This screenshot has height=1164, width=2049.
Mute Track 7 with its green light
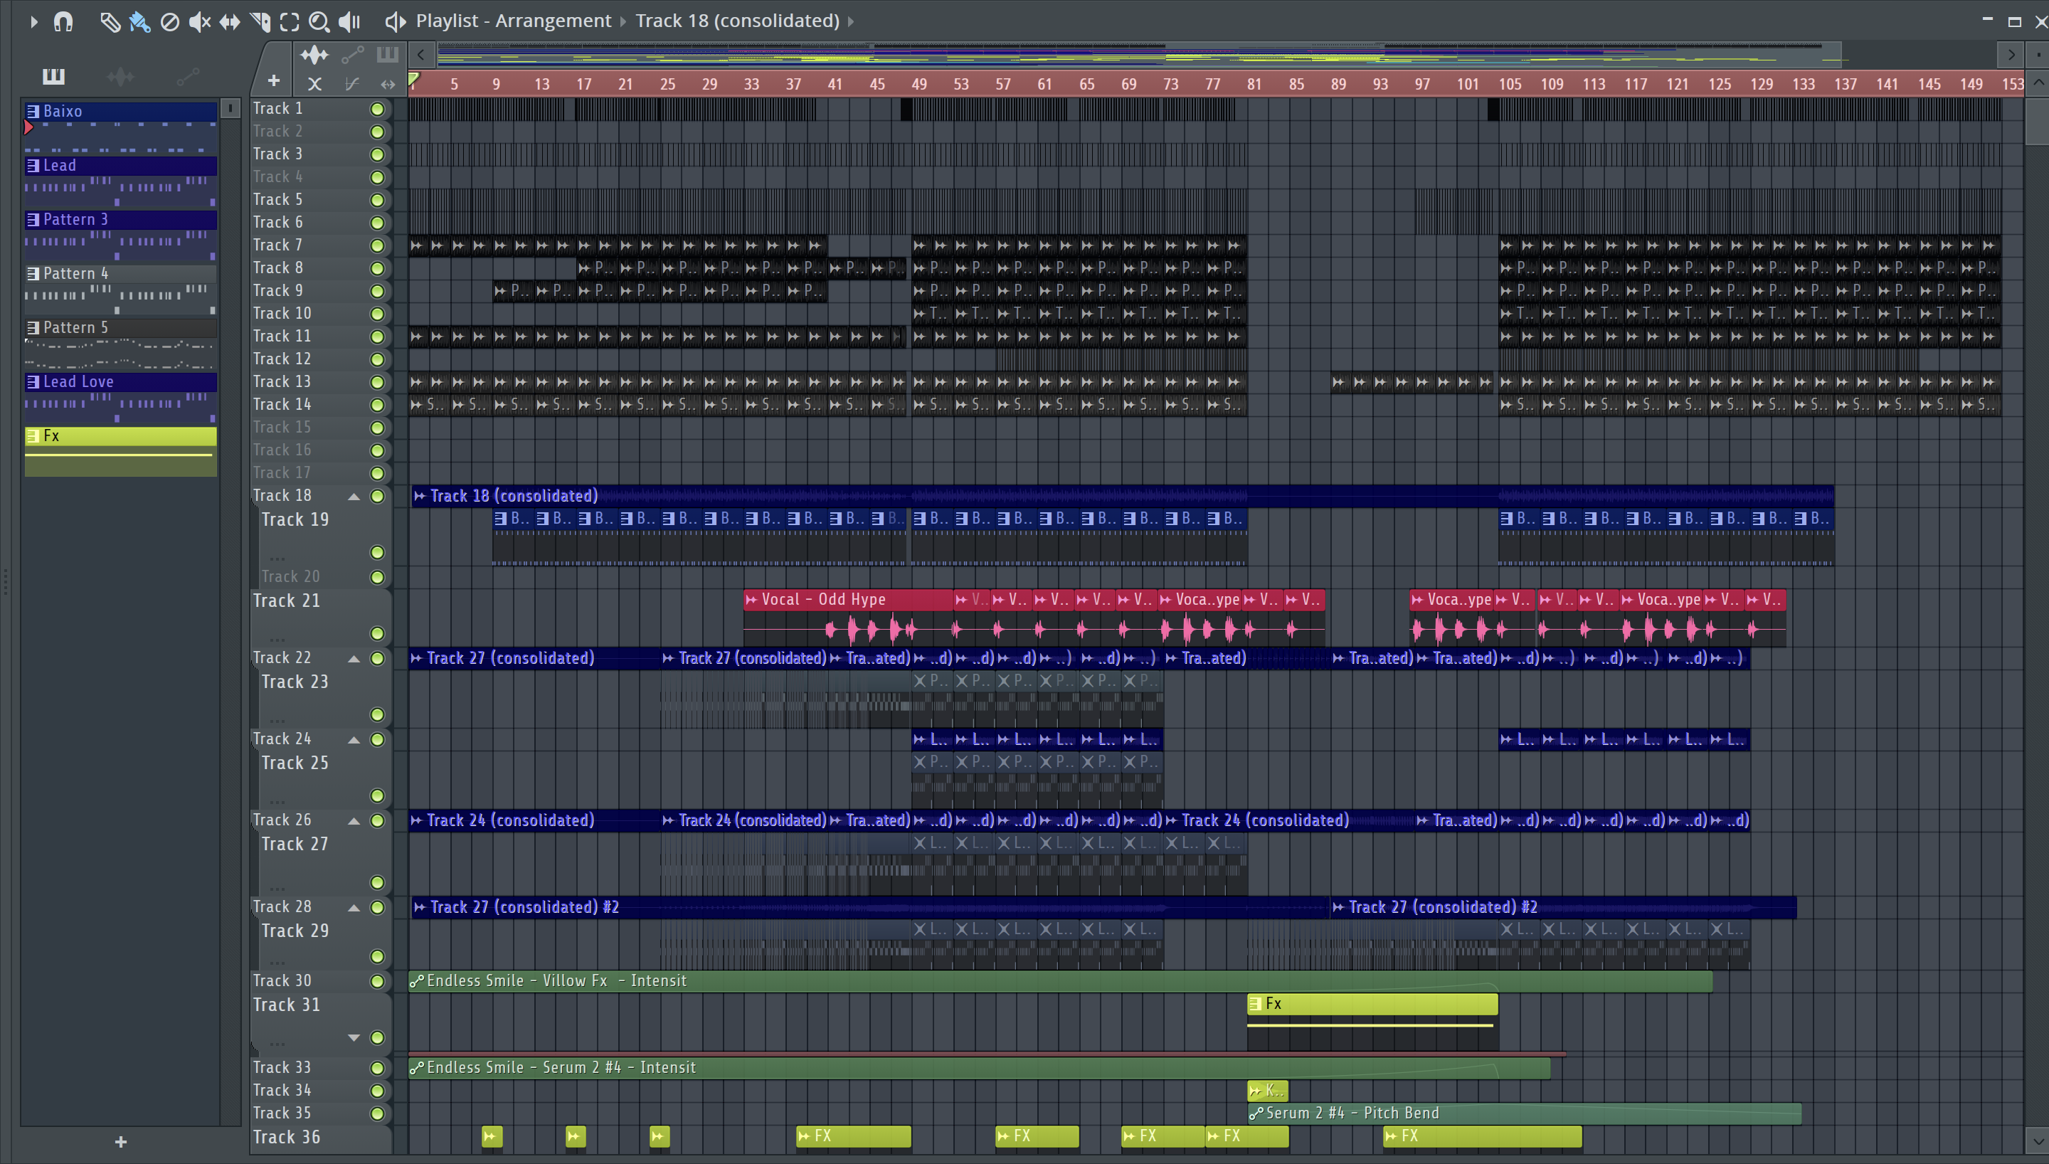coord(377,245)
